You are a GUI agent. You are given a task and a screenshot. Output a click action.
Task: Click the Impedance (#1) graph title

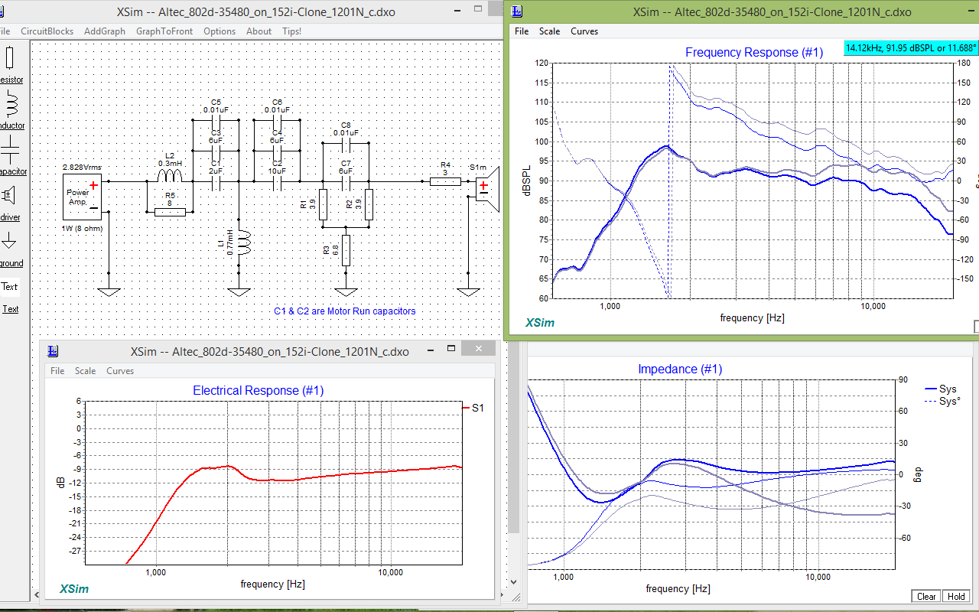click(x=680, y=369)
